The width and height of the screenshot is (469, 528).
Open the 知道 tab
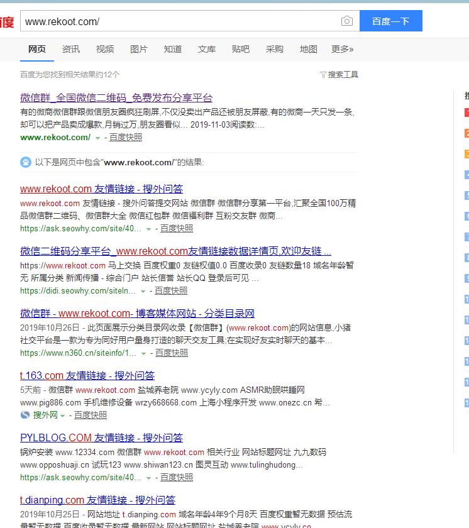[173, 49]
